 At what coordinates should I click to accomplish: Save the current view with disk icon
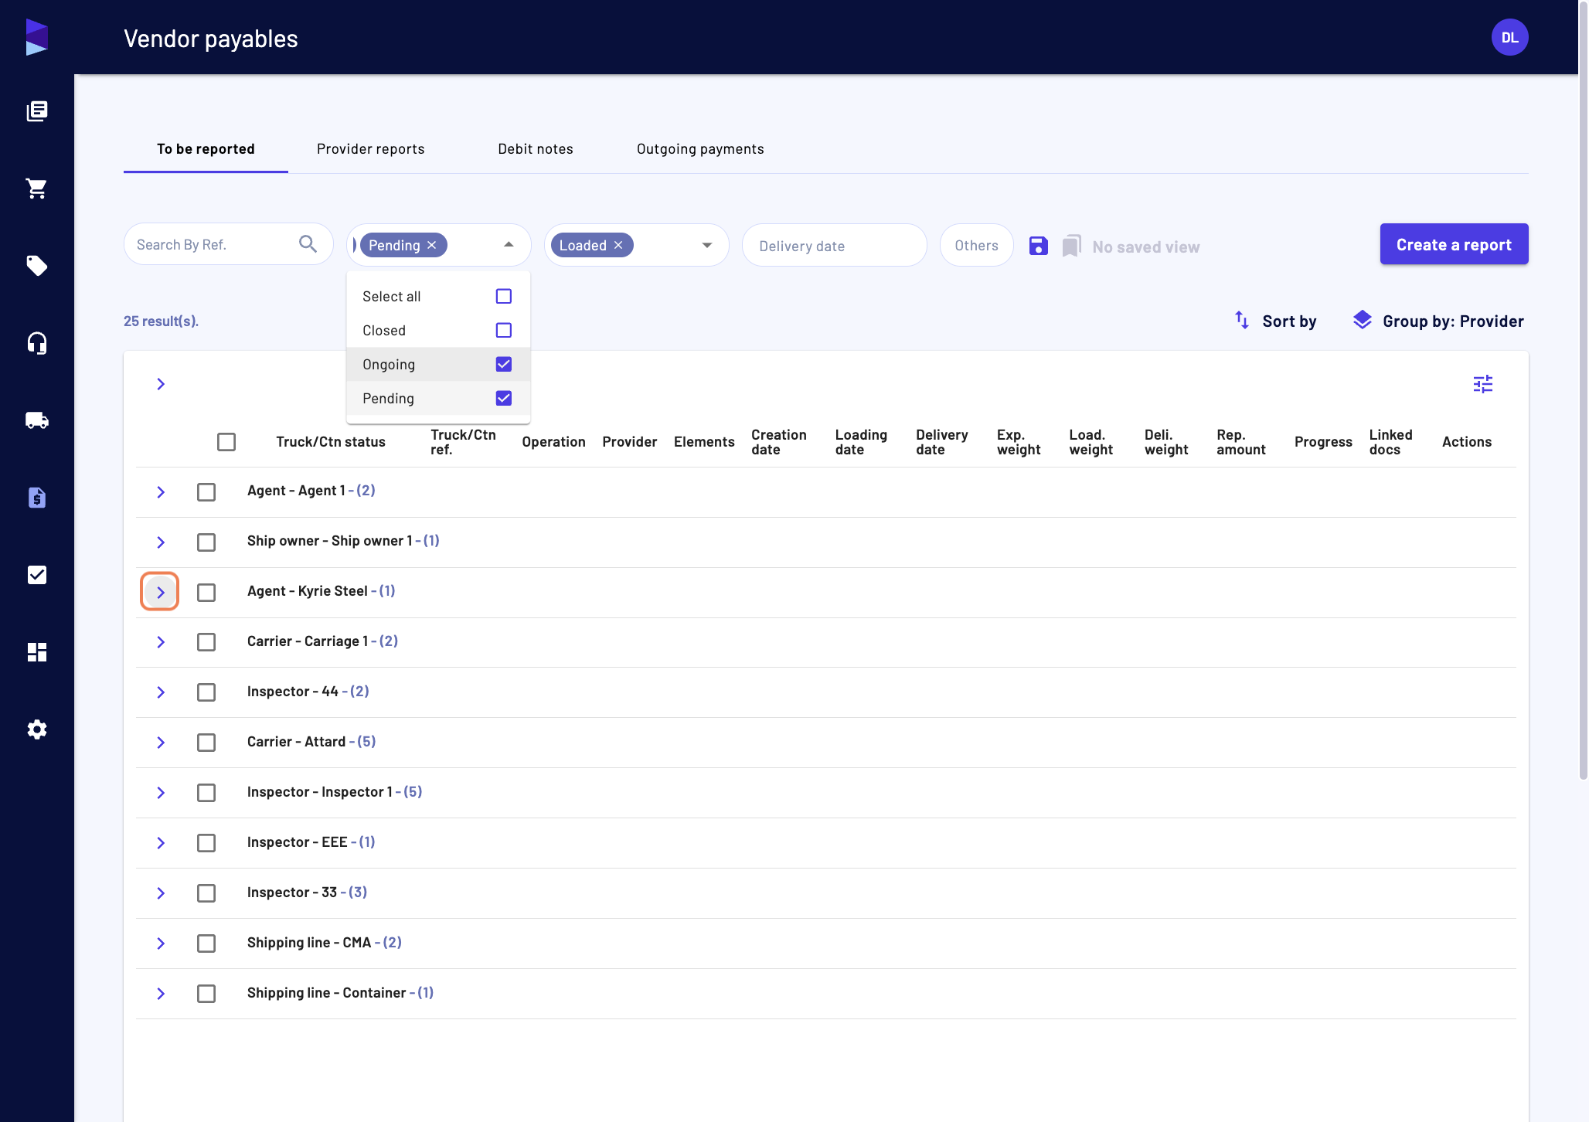click(1039, 246)
